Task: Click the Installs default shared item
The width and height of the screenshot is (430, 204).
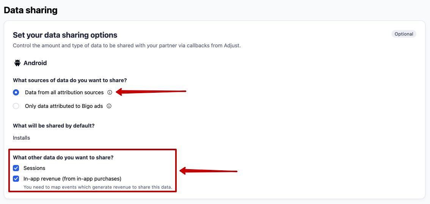Action: 21,138
